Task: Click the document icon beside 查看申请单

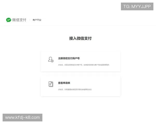Action: [x=51, y=84]
